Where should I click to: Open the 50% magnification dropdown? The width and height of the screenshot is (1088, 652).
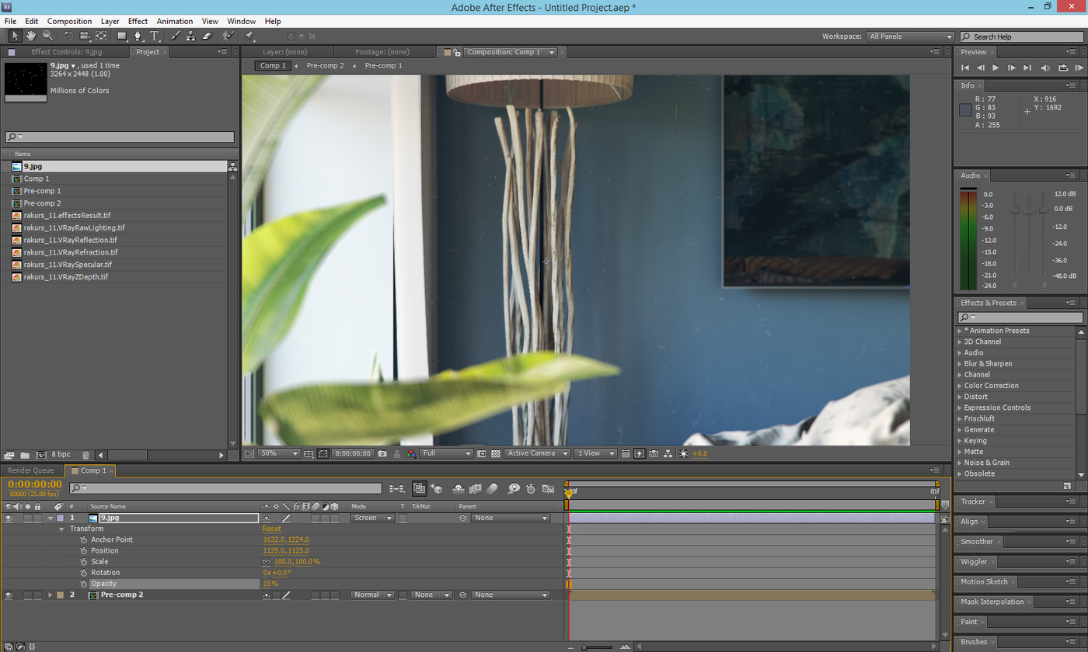click(279, 453)
